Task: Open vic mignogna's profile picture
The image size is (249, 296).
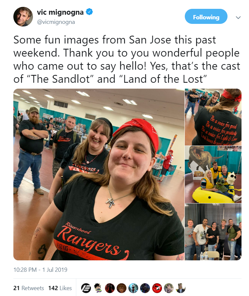Action: 23,17
